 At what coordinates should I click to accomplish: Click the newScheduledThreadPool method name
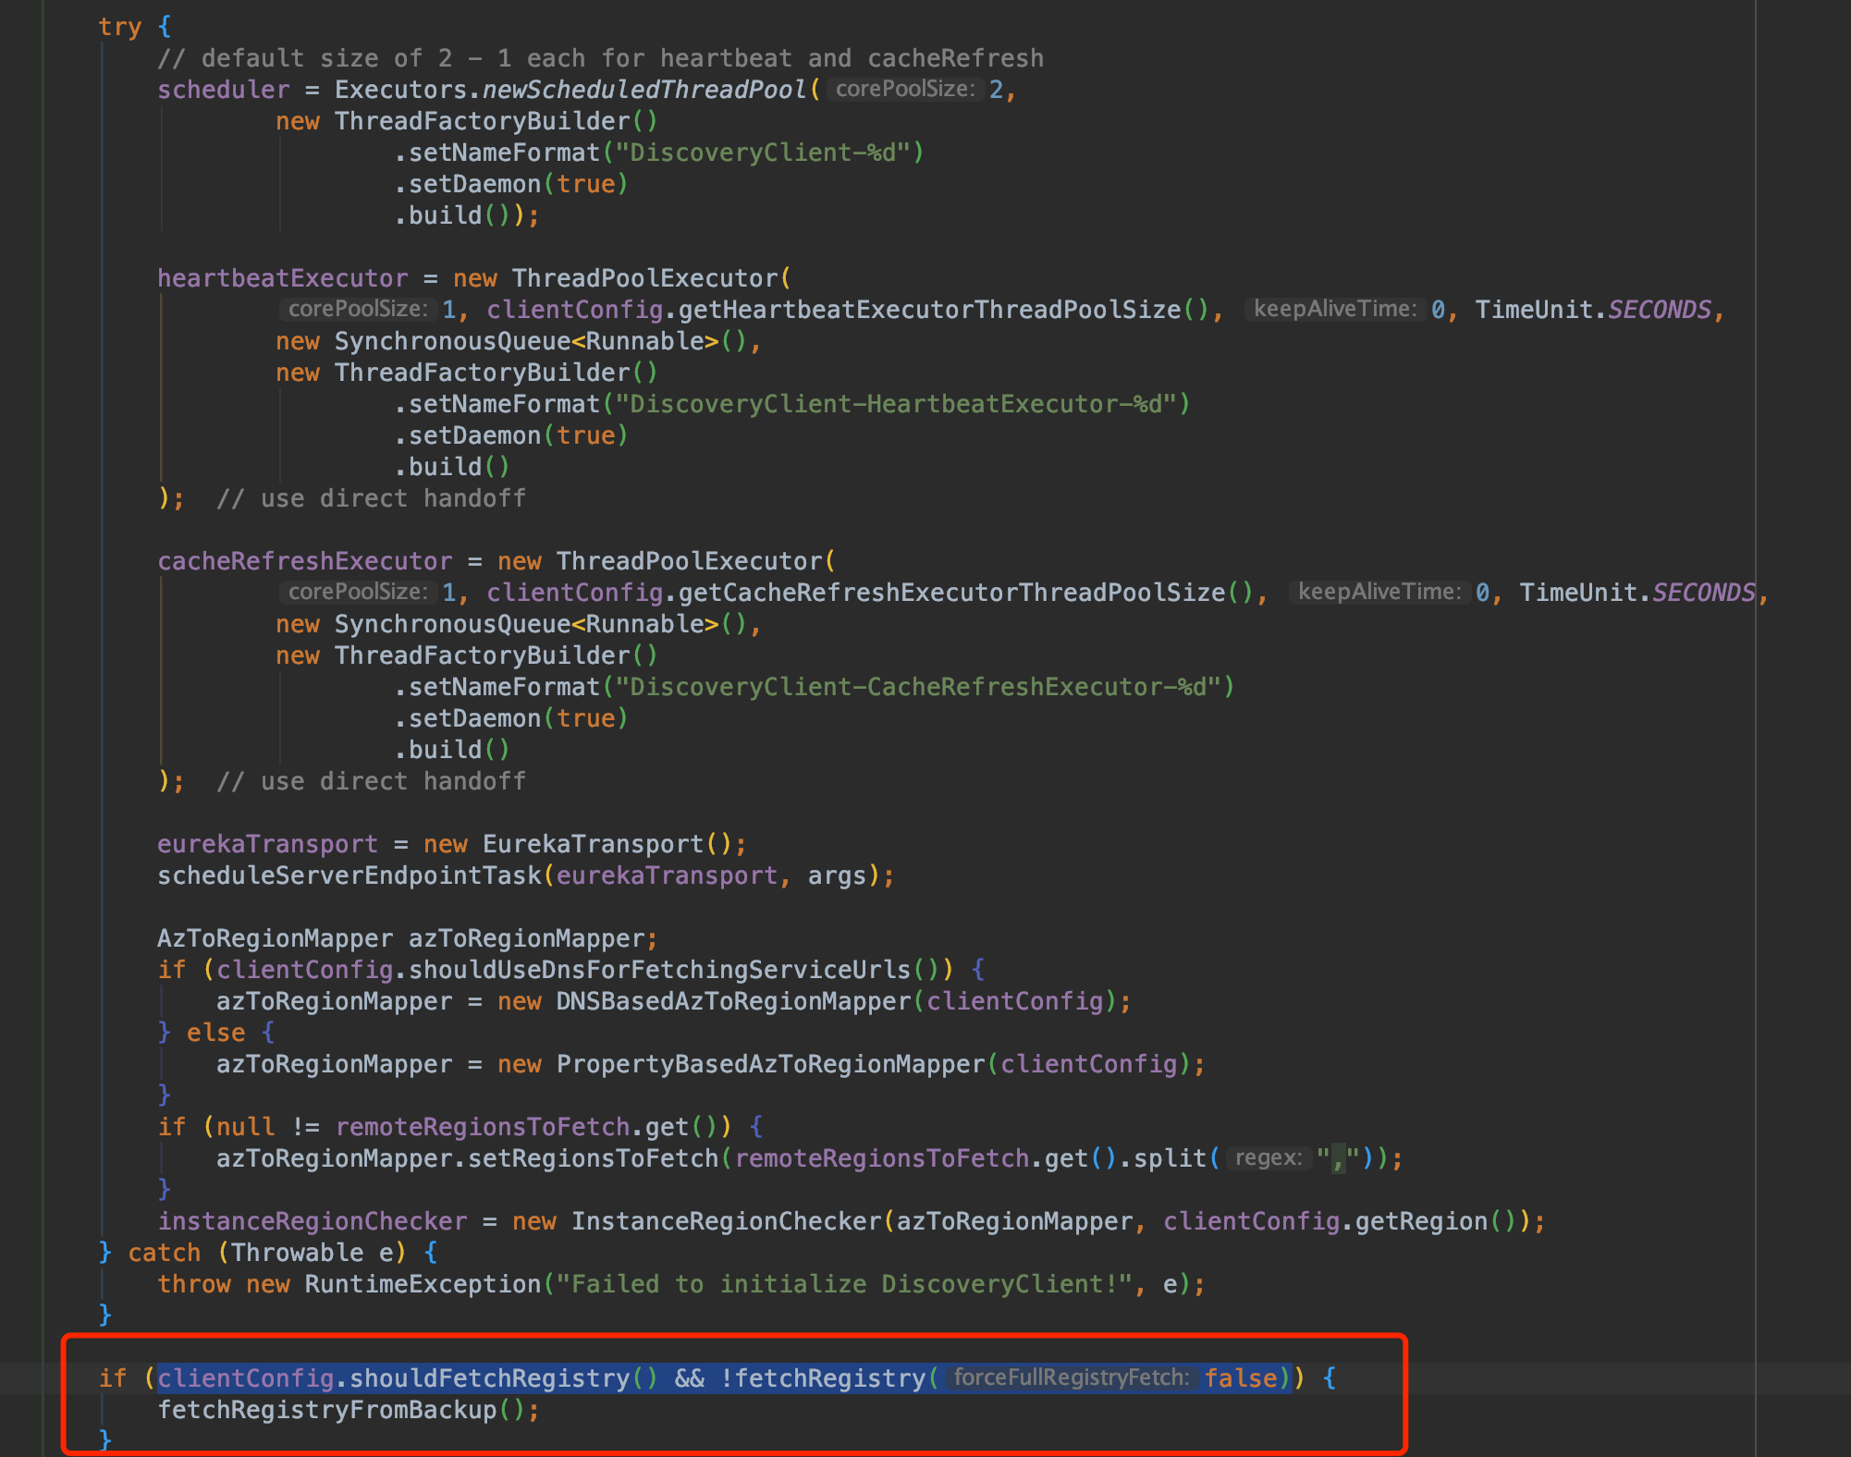pyautogui.click(x=644, y=90)
